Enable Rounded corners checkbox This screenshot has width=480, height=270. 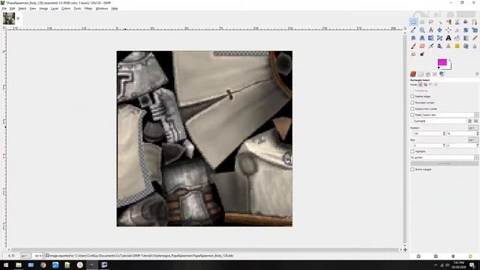tap(412, 103)
